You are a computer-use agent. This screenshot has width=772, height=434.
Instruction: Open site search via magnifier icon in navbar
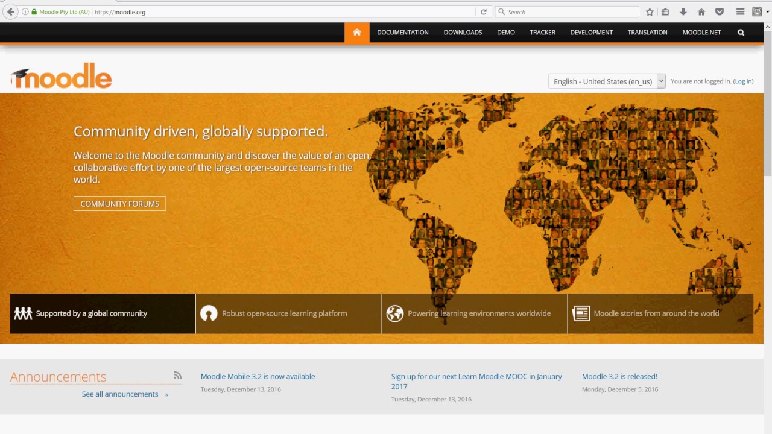[741, 33]
